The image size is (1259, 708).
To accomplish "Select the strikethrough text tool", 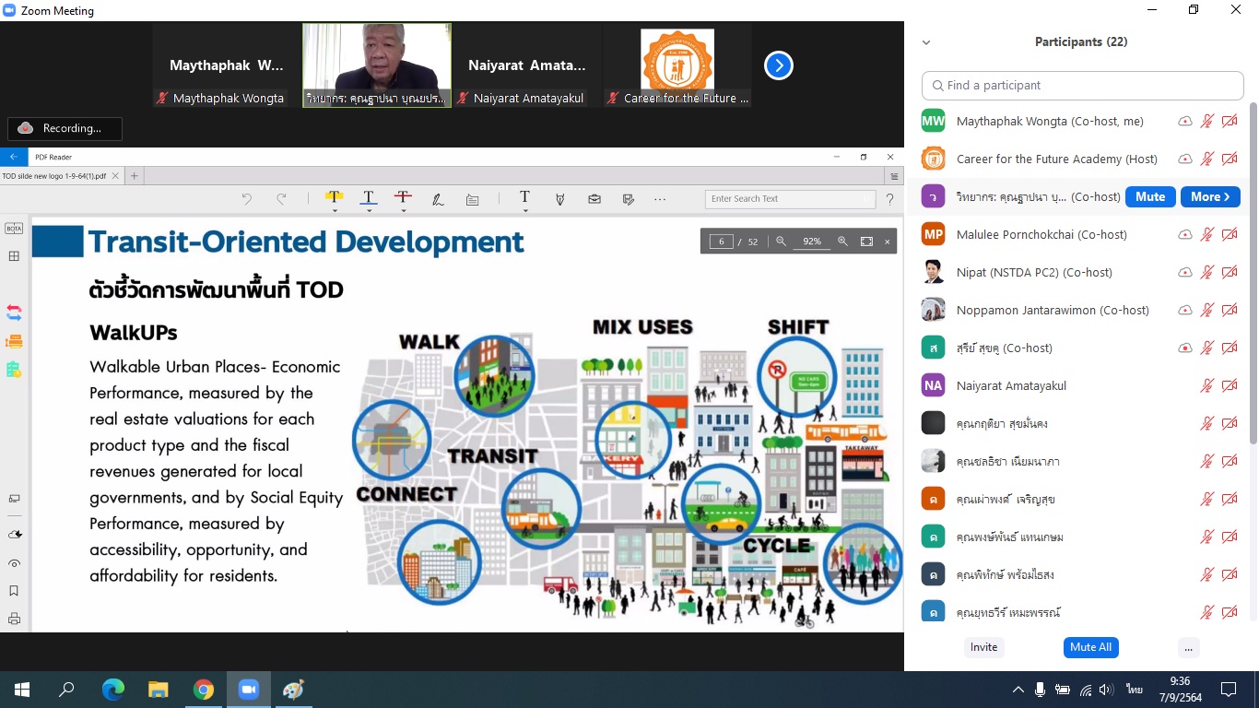I will (x=403, y=197).
